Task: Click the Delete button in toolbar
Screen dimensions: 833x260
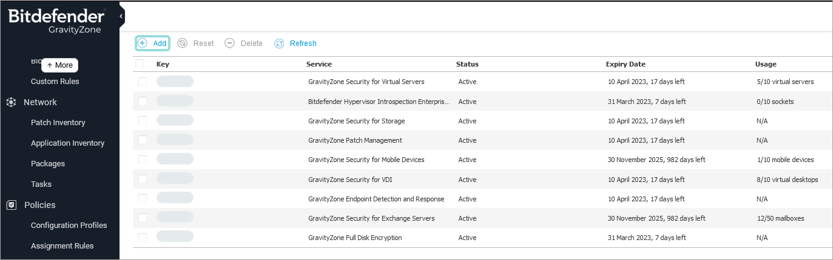Action: (243, 44)
